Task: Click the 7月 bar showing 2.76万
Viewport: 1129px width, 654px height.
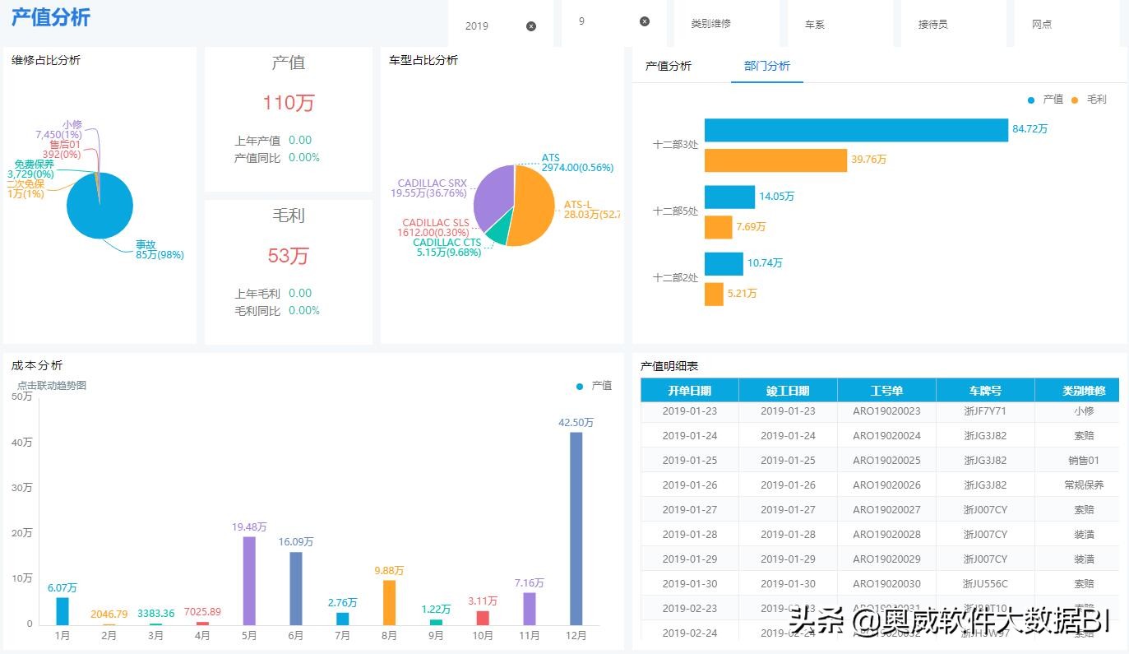Action: click(x=343, y=619)
